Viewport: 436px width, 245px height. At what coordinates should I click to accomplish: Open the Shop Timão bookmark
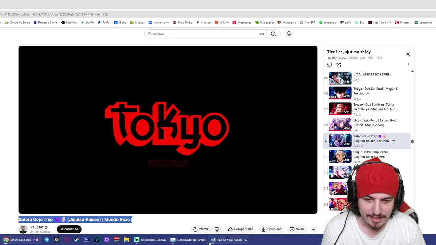pyautogui.click(x=182, y=23)
